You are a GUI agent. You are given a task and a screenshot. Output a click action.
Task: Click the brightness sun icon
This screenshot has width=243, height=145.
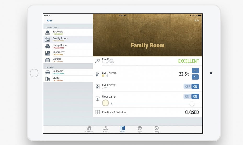coord(111,104)
